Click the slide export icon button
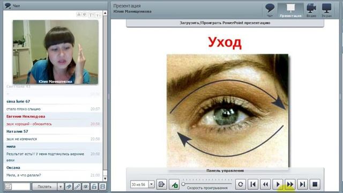Screen dimensions: 343x193 click(162, 184)
